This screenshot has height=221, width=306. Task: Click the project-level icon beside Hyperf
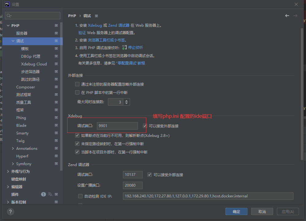pyautogui.click(x=56, y=156)
